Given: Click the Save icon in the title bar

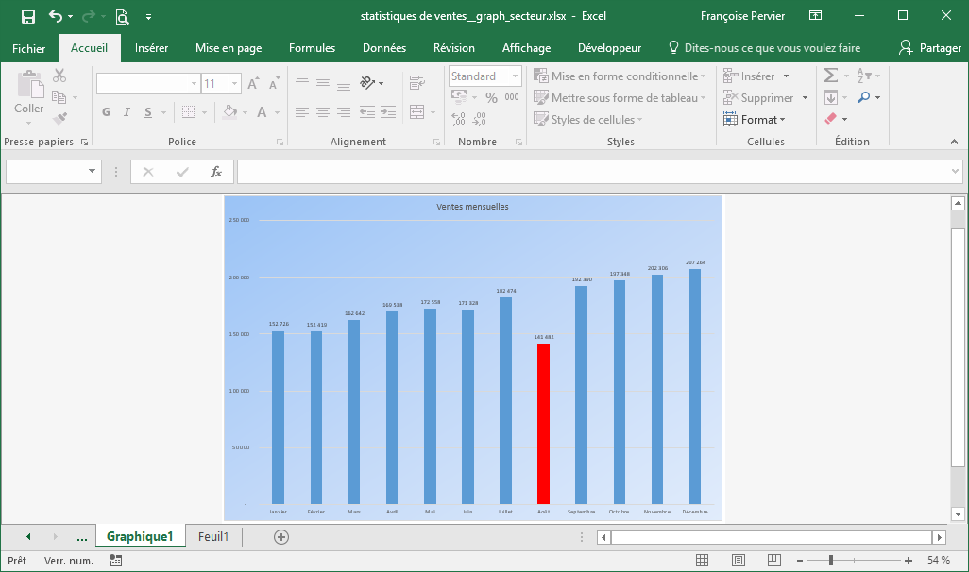Looking at the screenshot, I should 28,16.
